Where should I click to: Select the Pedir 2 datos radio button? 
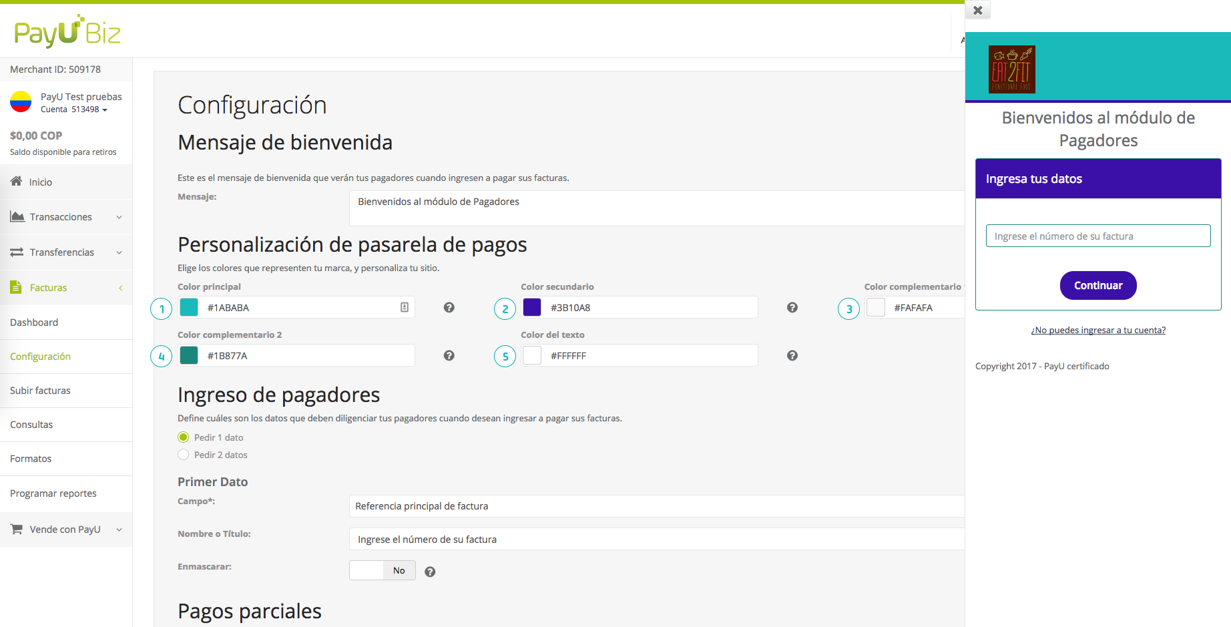point(183,454)
